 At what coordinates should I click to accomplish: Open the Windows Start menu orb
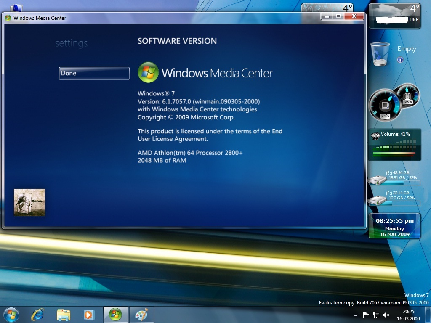tap(11, 315)
